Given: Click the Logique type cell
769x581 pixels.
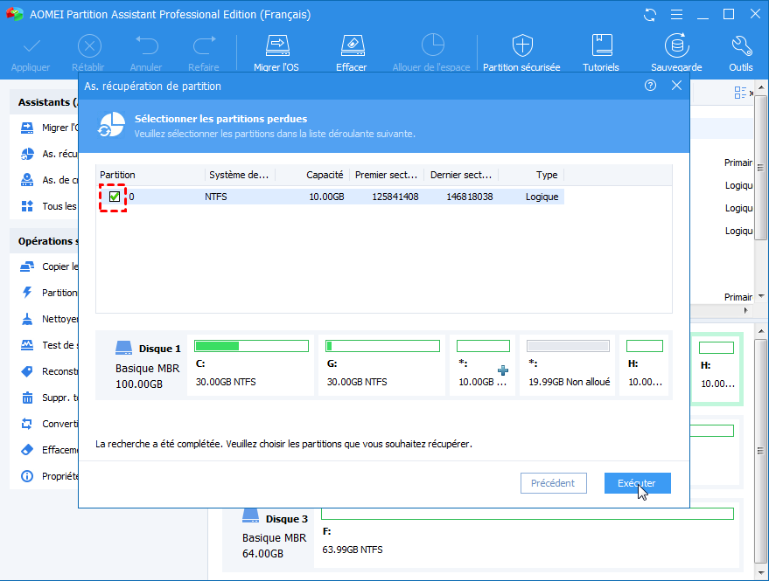Looking at the screenshot, I should coord(542,197).
